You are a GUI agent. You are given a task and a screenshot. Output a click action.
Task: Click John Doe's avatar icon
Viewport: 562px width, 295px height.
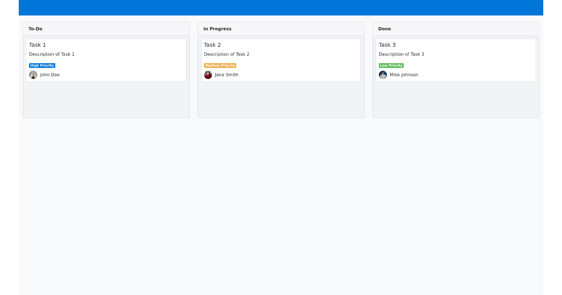coord(33,74)
